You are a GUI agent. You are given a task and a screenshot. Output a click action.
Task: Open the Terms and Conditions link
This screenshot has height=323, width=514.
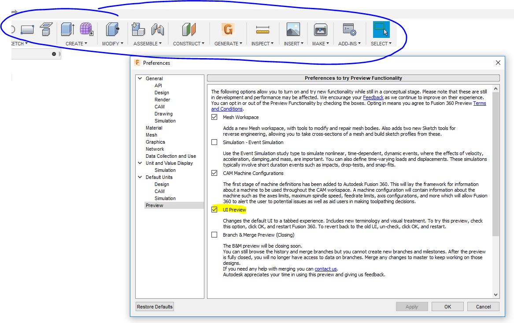tap(227, 109)
